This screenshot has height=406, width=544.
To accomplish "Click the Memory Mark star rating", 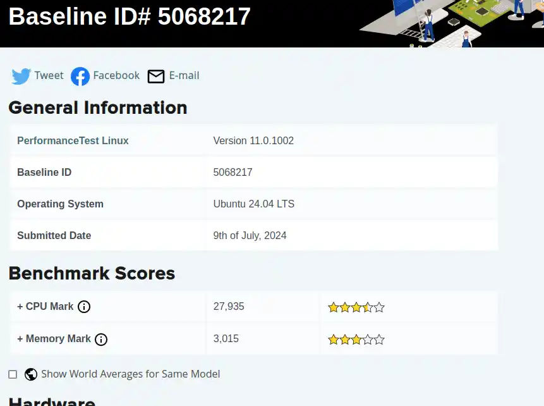I will coord(356,340).
